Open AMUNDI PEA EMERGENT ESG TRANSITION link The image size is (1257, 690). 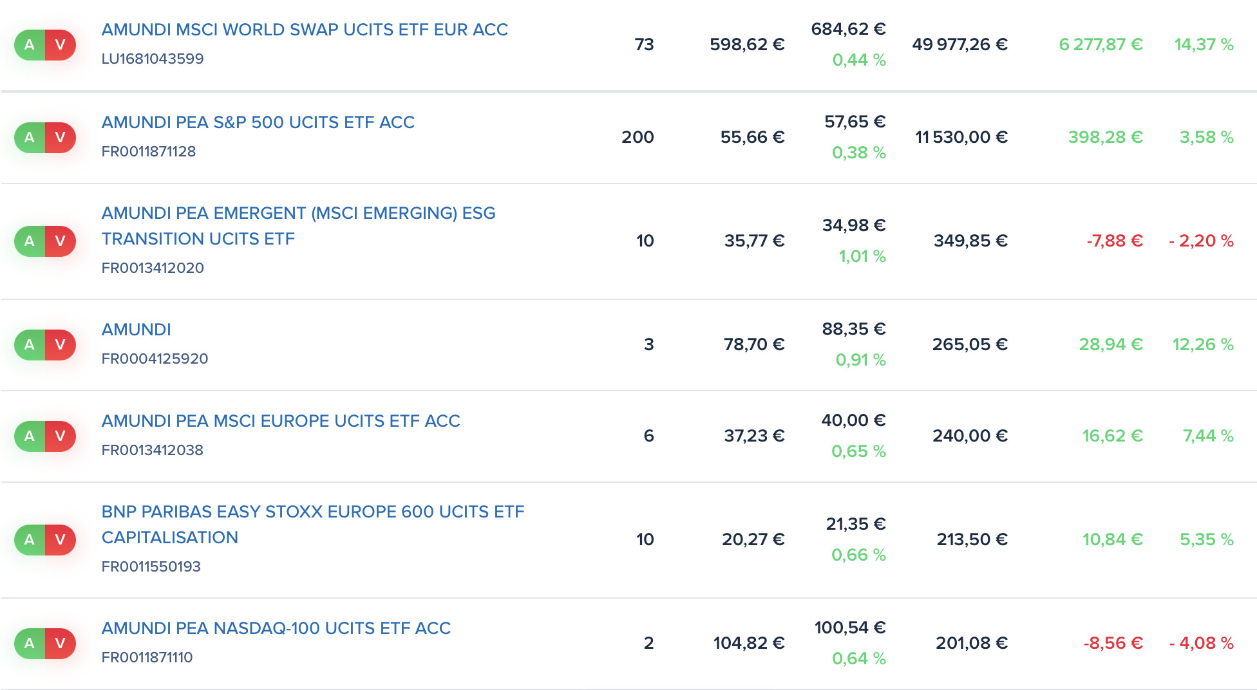(x=299, y=226)
